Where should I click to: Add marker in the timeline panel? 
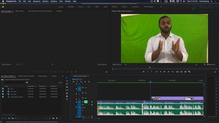(x=85, y=82)
